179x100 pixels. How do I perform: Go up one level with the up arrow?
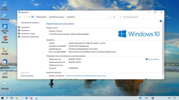tap(29, 17)
